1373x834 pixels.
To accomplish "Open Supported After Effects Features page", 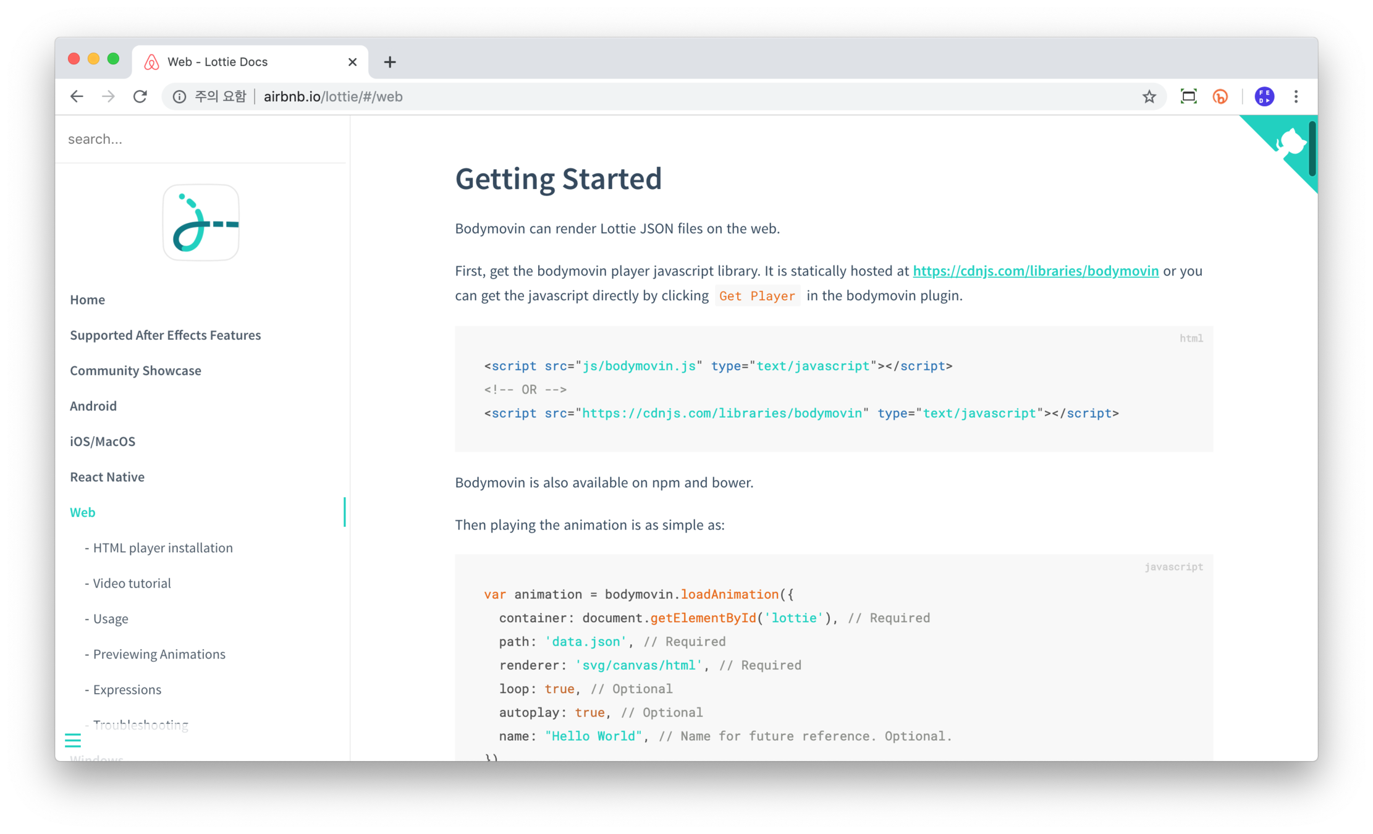I will tap(165, 335).
